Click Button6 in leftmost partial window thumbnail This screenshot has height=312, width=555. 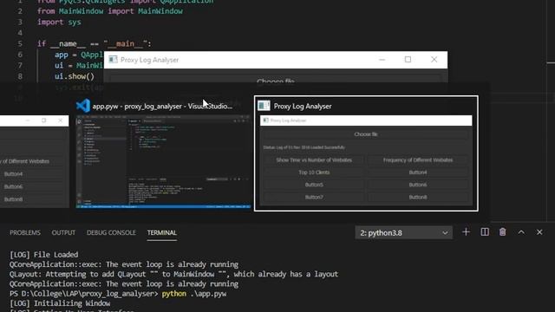pyautogui.click(x=14, y=186)
